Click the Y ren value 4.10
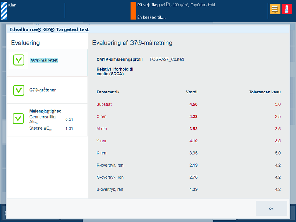The width and height of the screenshot is (296, 222). pos(193,141)
